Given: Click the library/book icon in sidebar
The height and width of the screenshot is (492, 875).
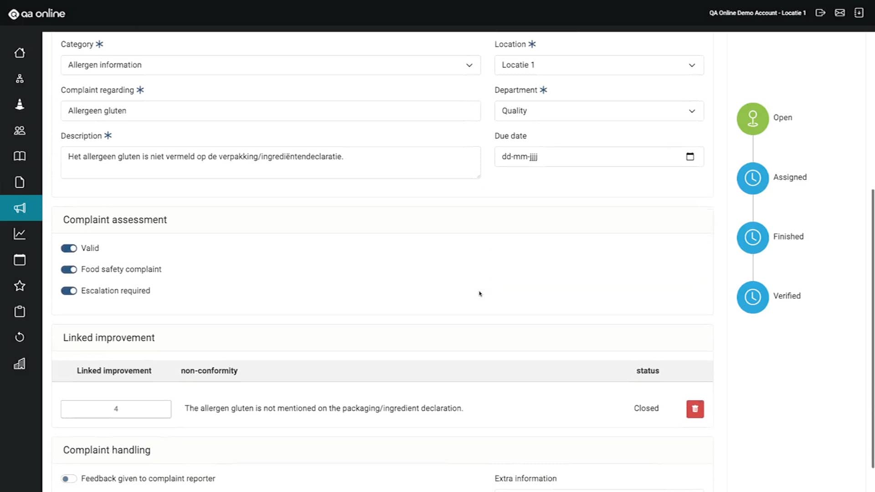Looking at the screenshot, I should tap(20, 156).
